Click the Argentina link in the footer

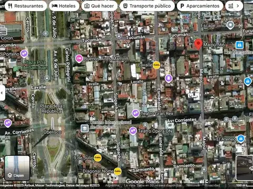[x=112, y=185]
